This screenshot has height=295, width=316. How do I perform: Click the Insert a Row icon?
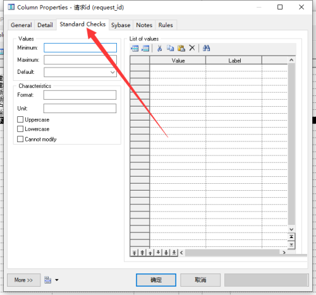(x=135, y=49)
